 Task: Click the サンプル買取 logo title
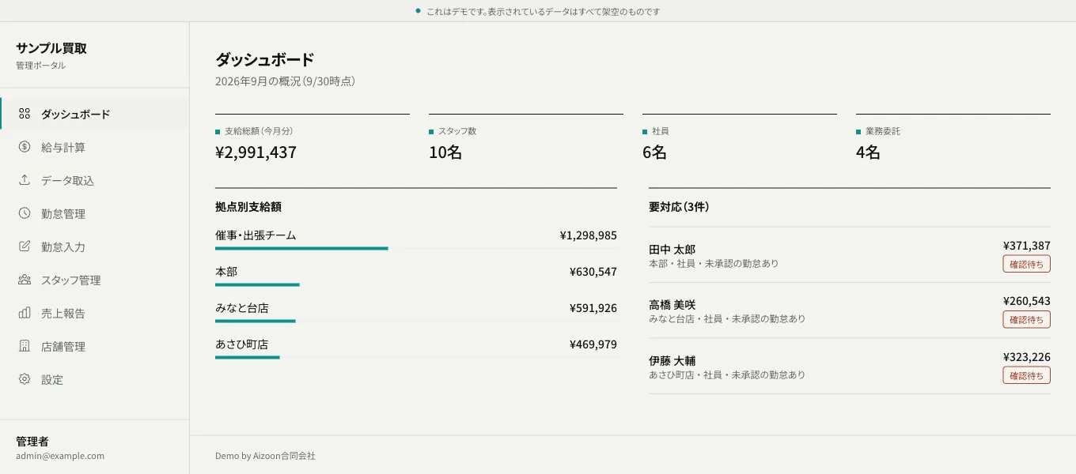click(x=51, y=48)
